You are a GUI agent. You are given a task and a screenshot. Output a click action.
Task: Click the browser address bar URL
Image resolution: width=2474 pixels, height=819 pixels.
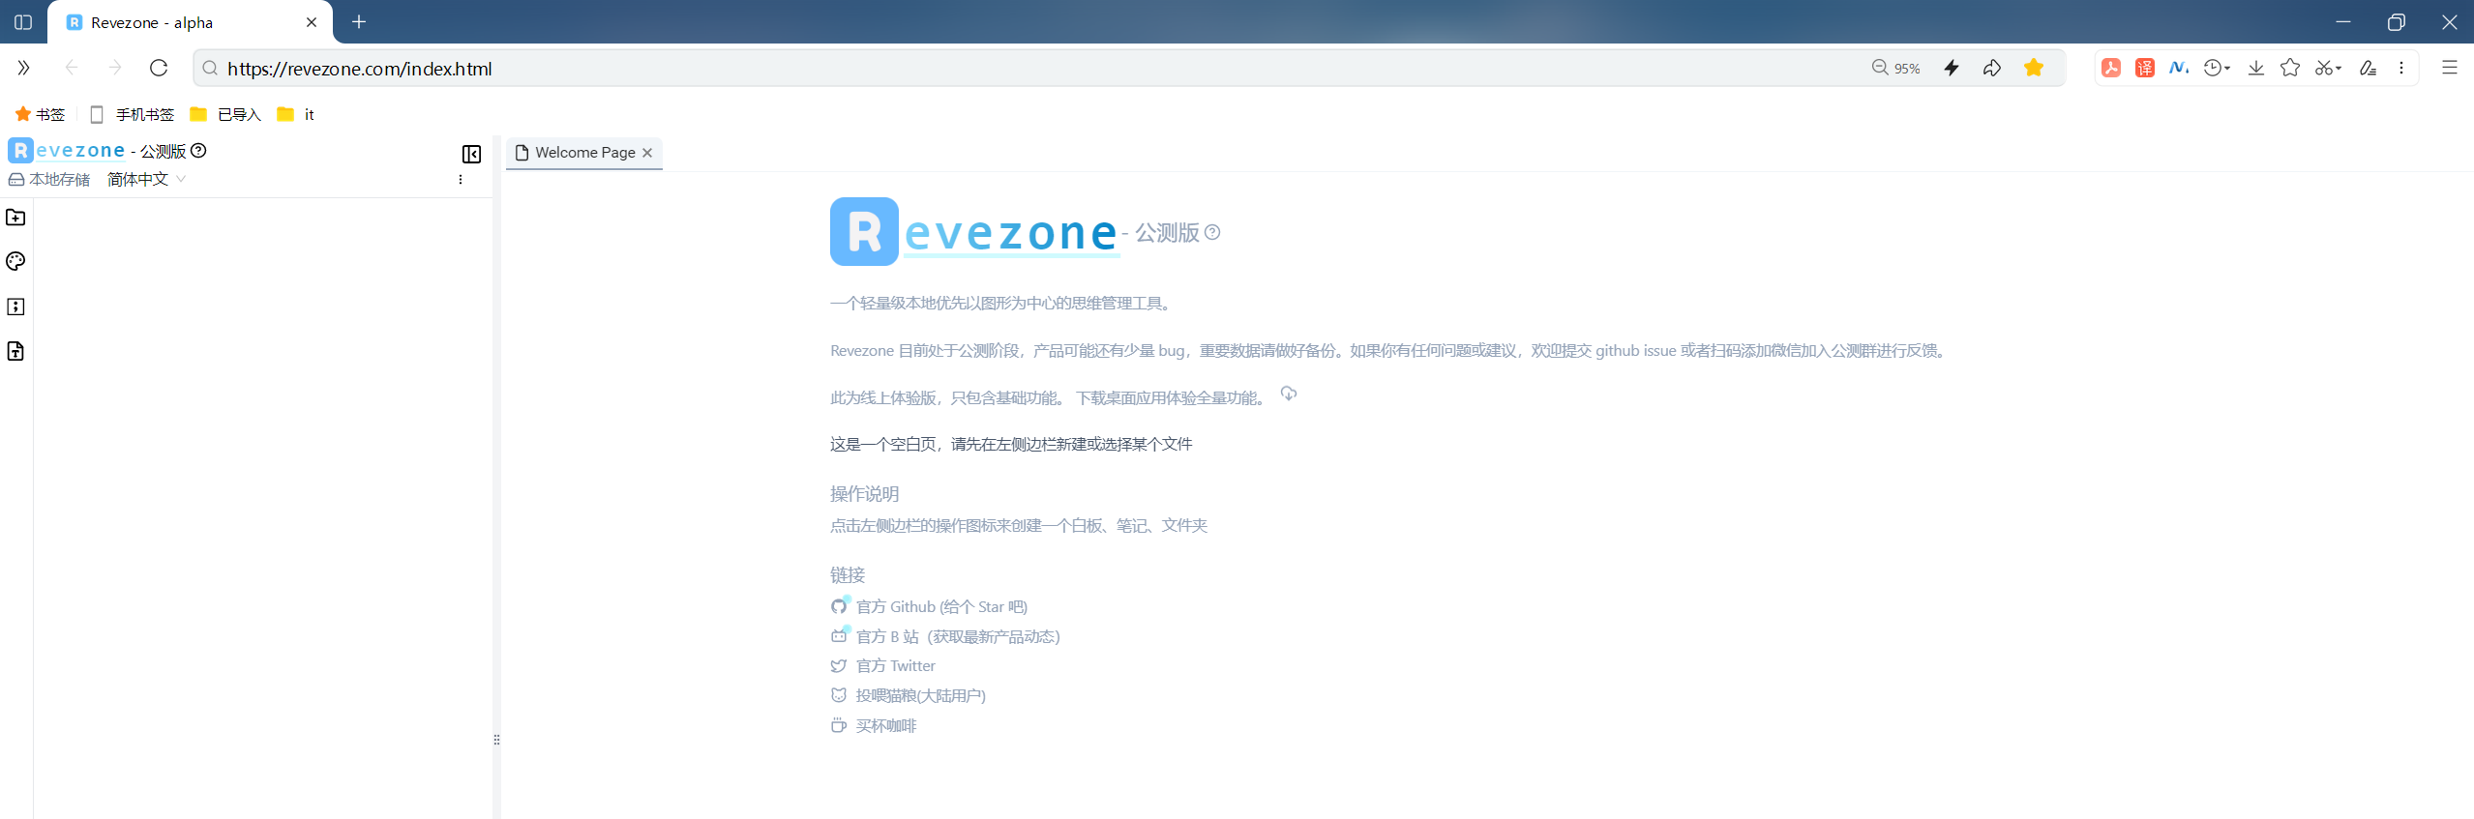point(360,69)
